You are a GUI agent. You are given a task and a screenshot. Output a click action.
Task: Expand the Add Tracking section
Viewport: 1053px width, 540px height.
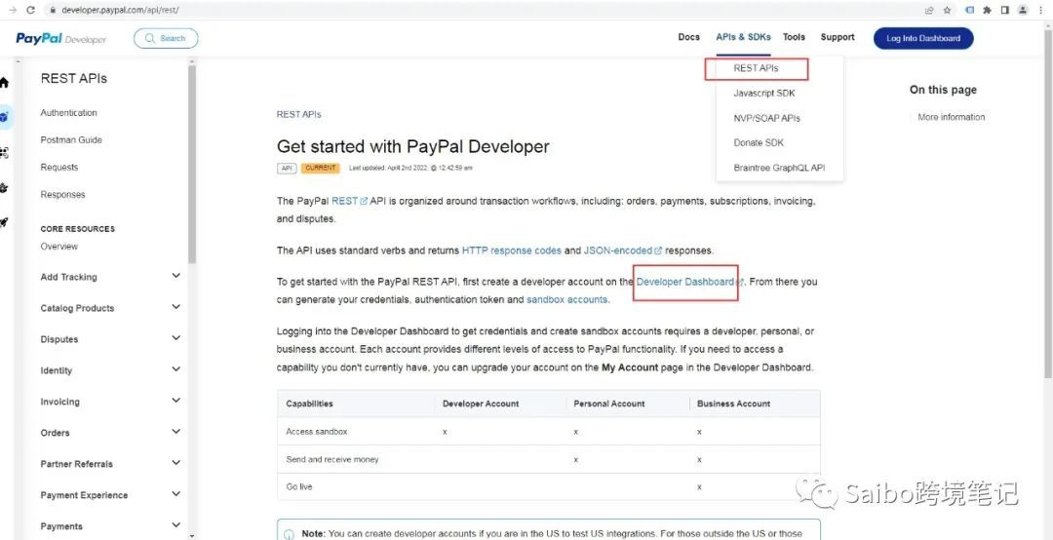tap(175, 276)
